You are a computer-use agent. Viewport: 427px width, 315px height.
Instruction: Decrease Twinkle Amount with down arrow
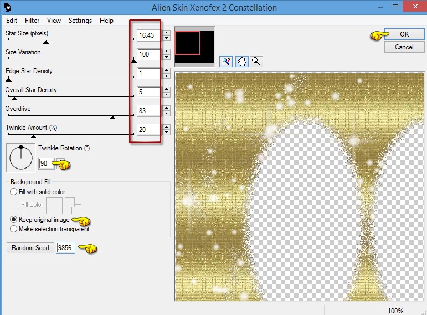click(x=166, y=133)
